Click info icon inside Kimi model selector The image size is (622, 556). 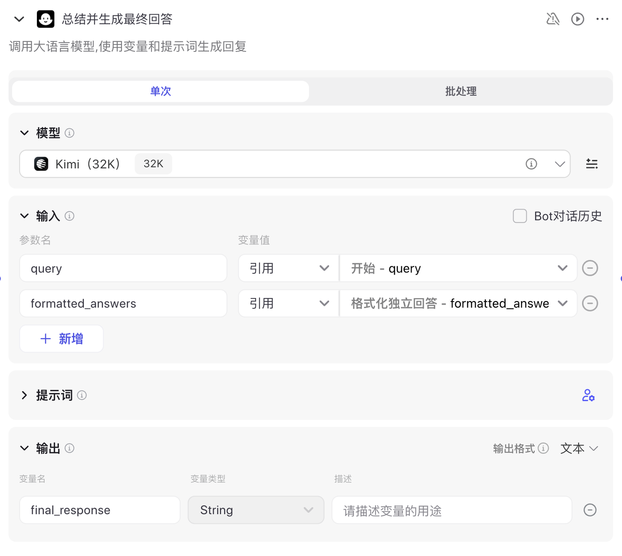[531, 164]
